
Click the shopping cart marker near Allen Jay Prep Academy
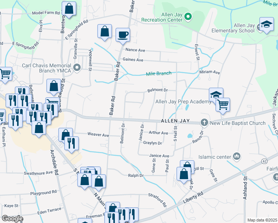pyautogui.click(x=223, y=105)
